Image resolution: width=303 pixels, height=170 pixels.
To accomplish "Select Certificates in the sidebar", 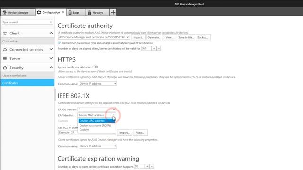I will (x=27, y=83).
